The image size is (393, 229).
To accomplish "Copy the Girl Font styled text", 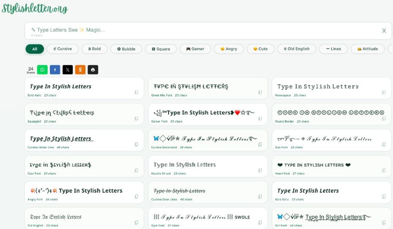I will coord(384,222).
